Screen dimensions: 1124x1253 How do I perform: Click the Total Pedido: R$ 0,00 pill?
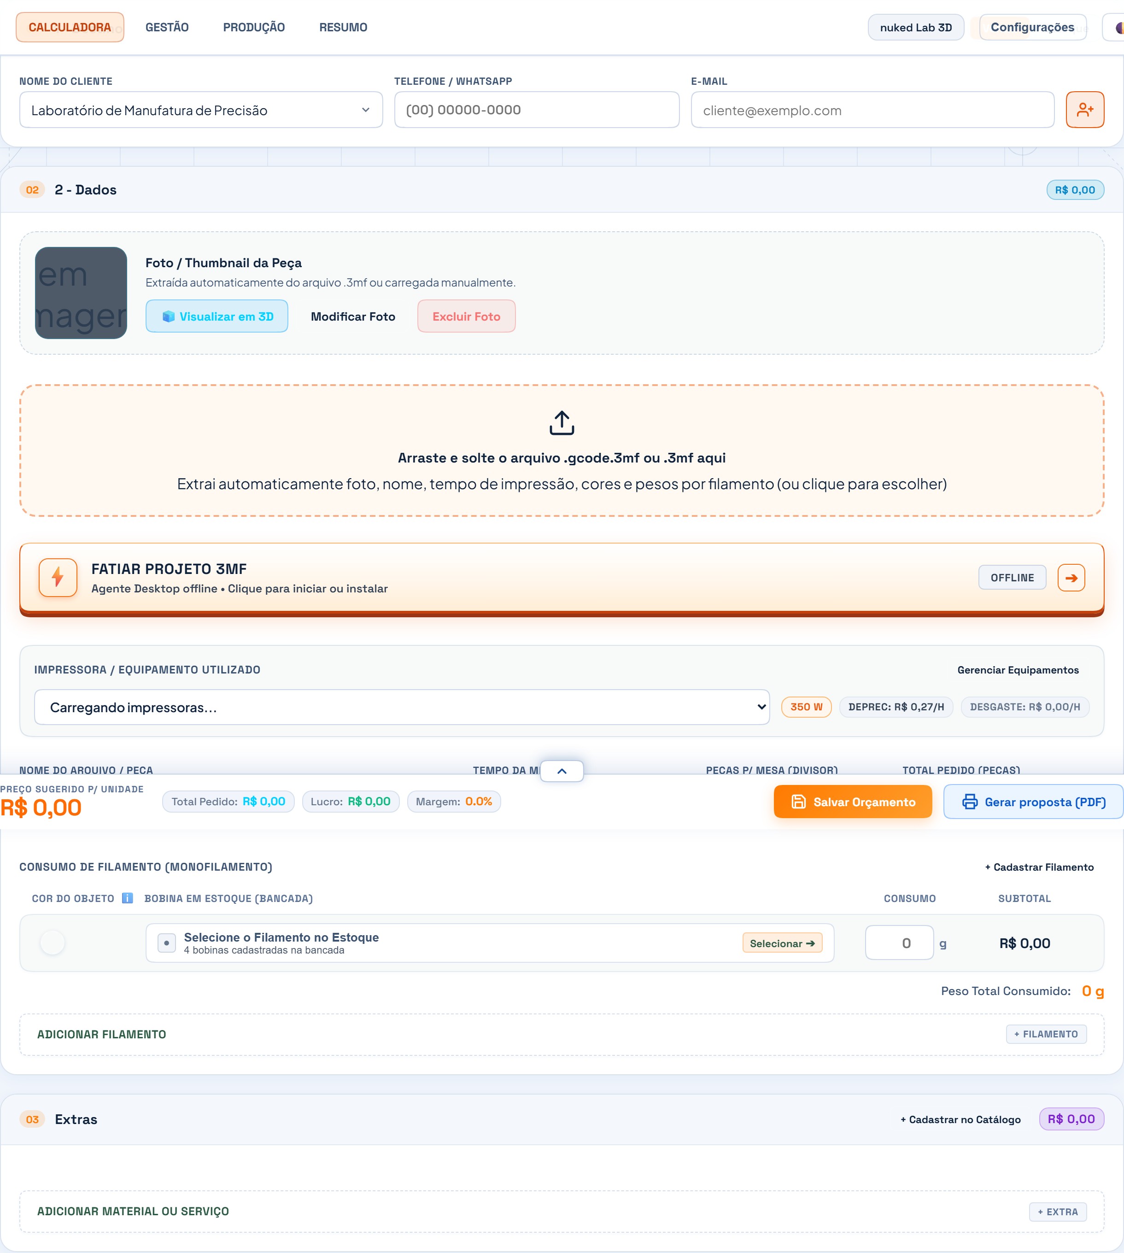pyautogui.click(x=228, y=802)
